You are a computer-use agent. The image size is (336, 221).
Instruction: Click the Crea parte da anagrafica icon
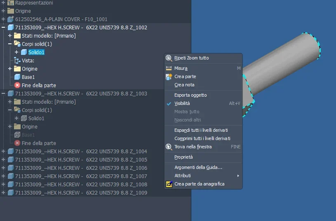click(x=169, y=184)
